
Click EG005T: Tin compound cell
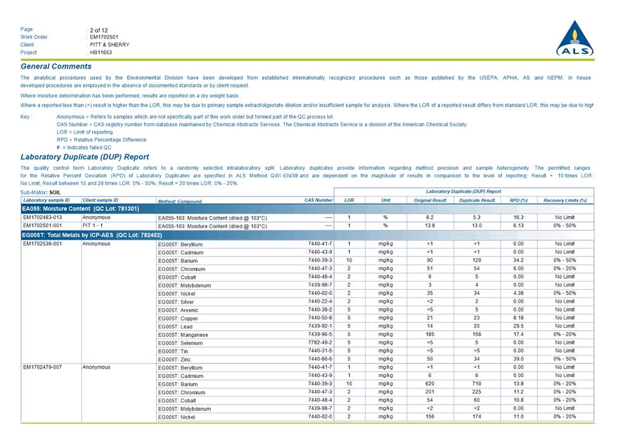173,351
